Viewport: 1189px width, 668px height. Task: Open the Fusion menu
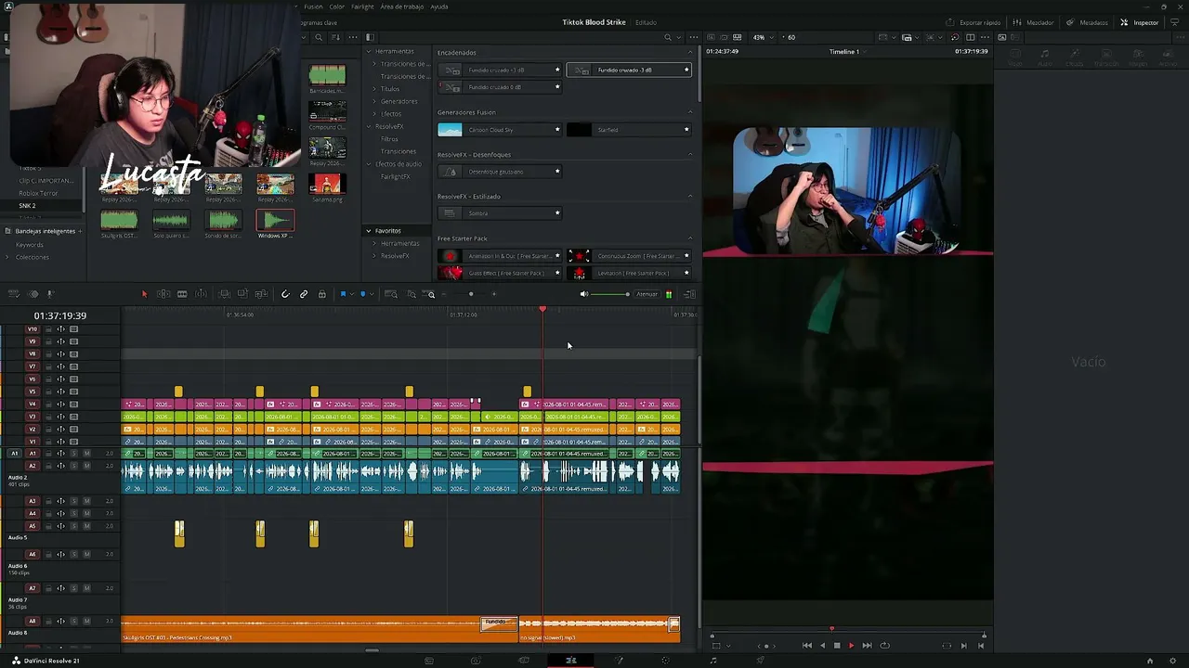(x=313, y=6)
